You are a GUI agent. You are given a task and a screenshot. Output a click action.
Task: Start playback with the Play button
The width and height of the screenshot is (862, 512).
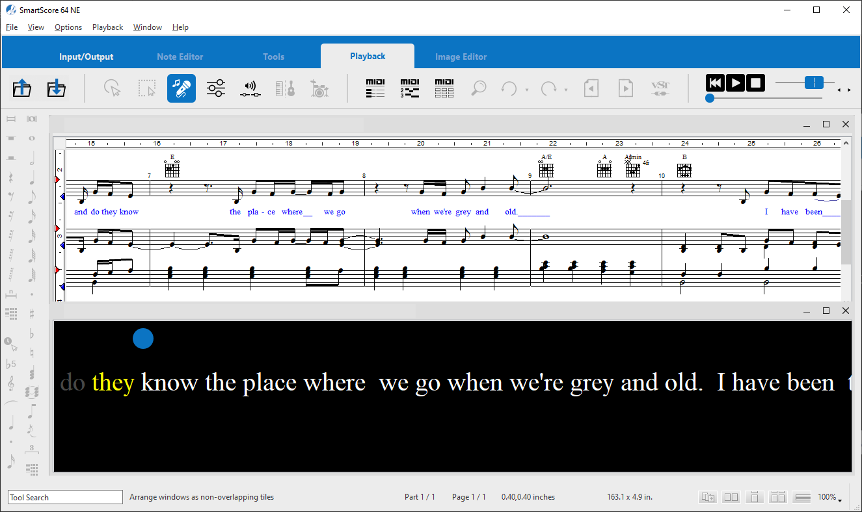pos(735,83)
